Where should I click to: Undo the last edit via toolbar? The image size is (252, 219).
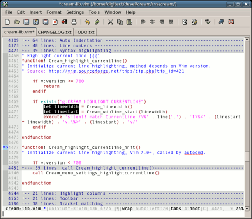(x=87, y=22)
